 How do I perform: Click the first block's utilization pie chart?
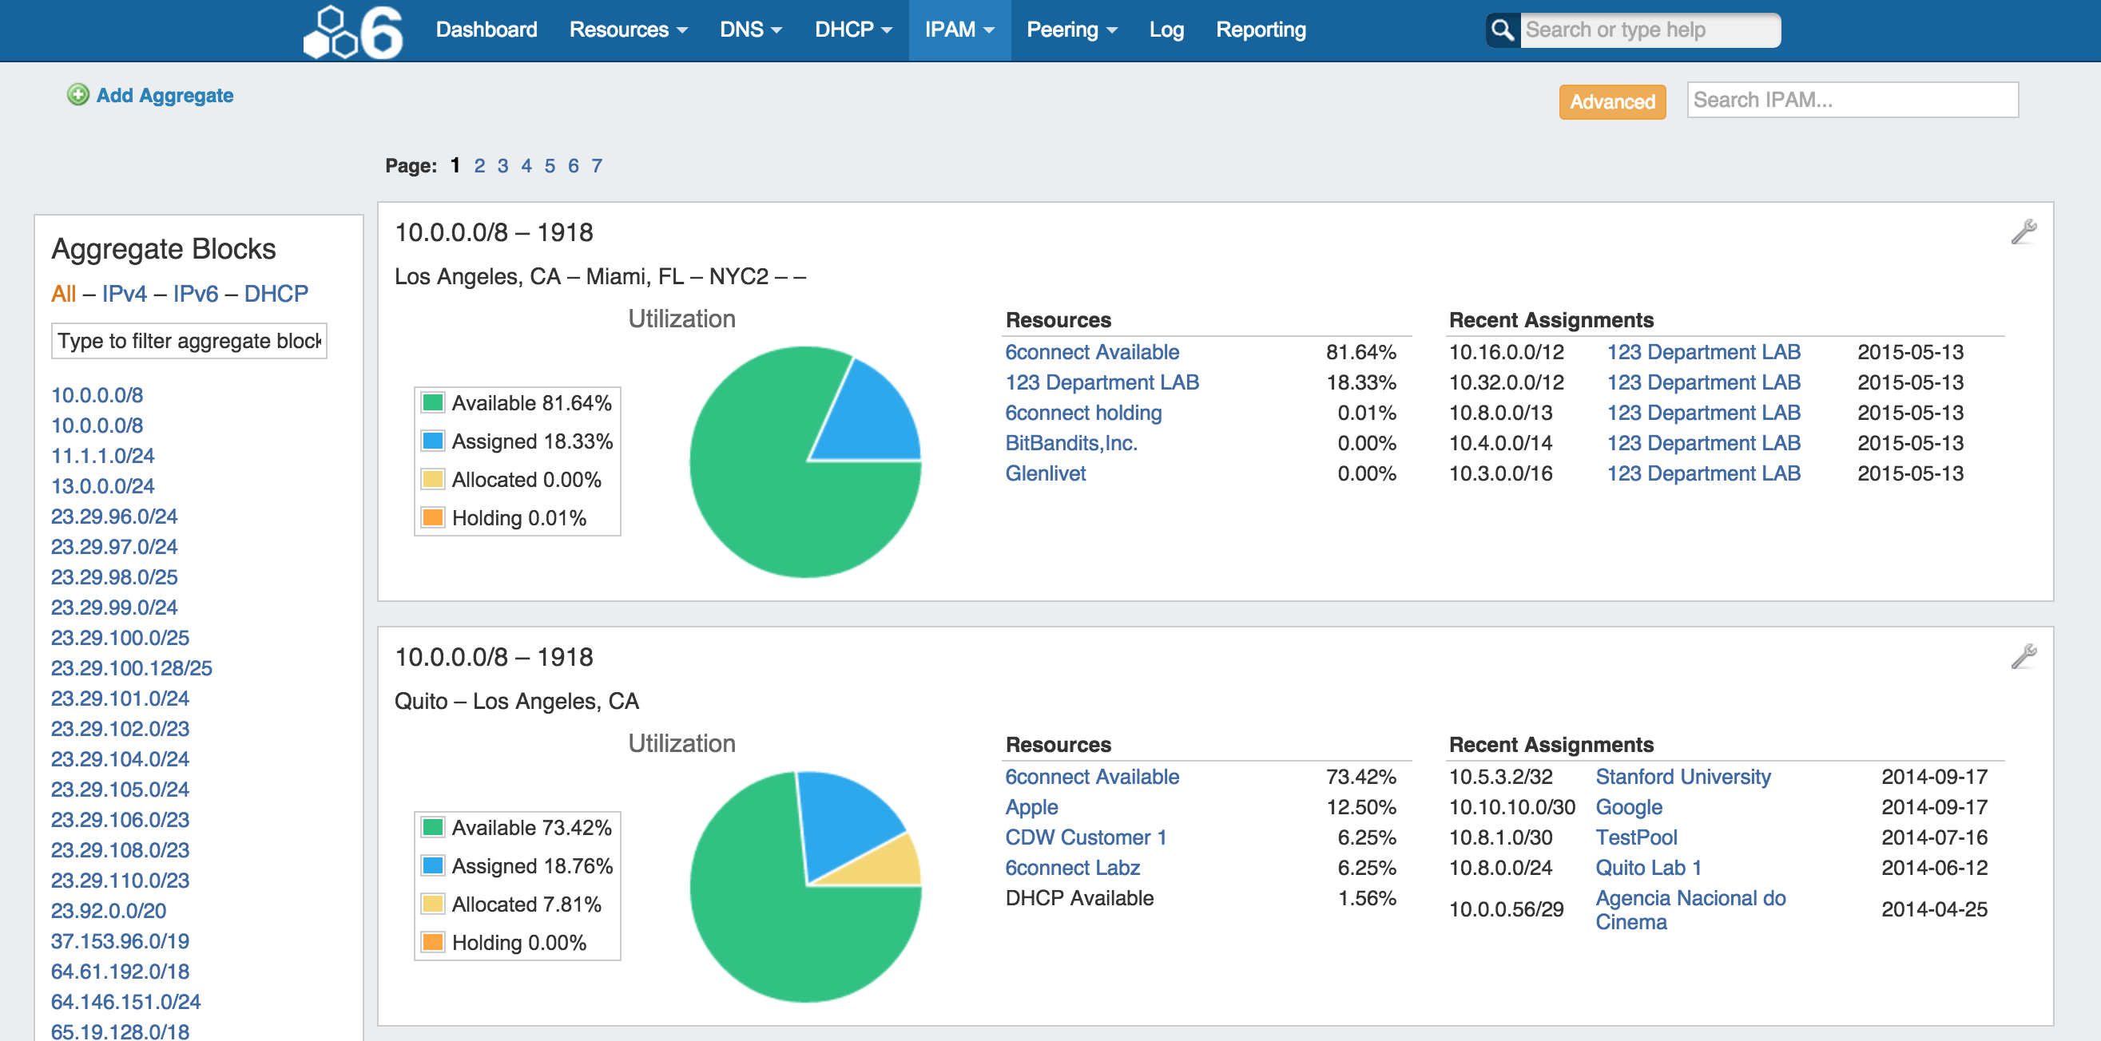click(x=805, y=462)
